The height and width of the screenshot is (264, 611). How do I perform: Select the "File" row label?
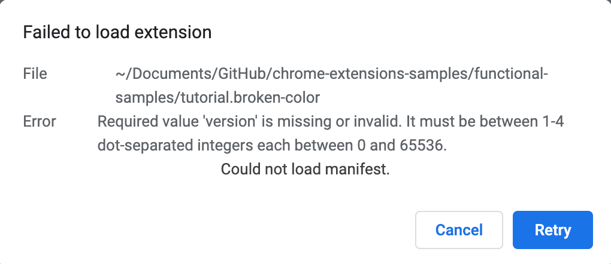click(35, 74)
